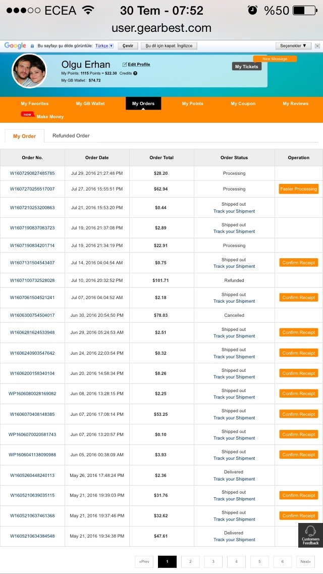Click the profile avatar photo
The height and width of the screenshot is (574, 323).
tap(29, 71)
